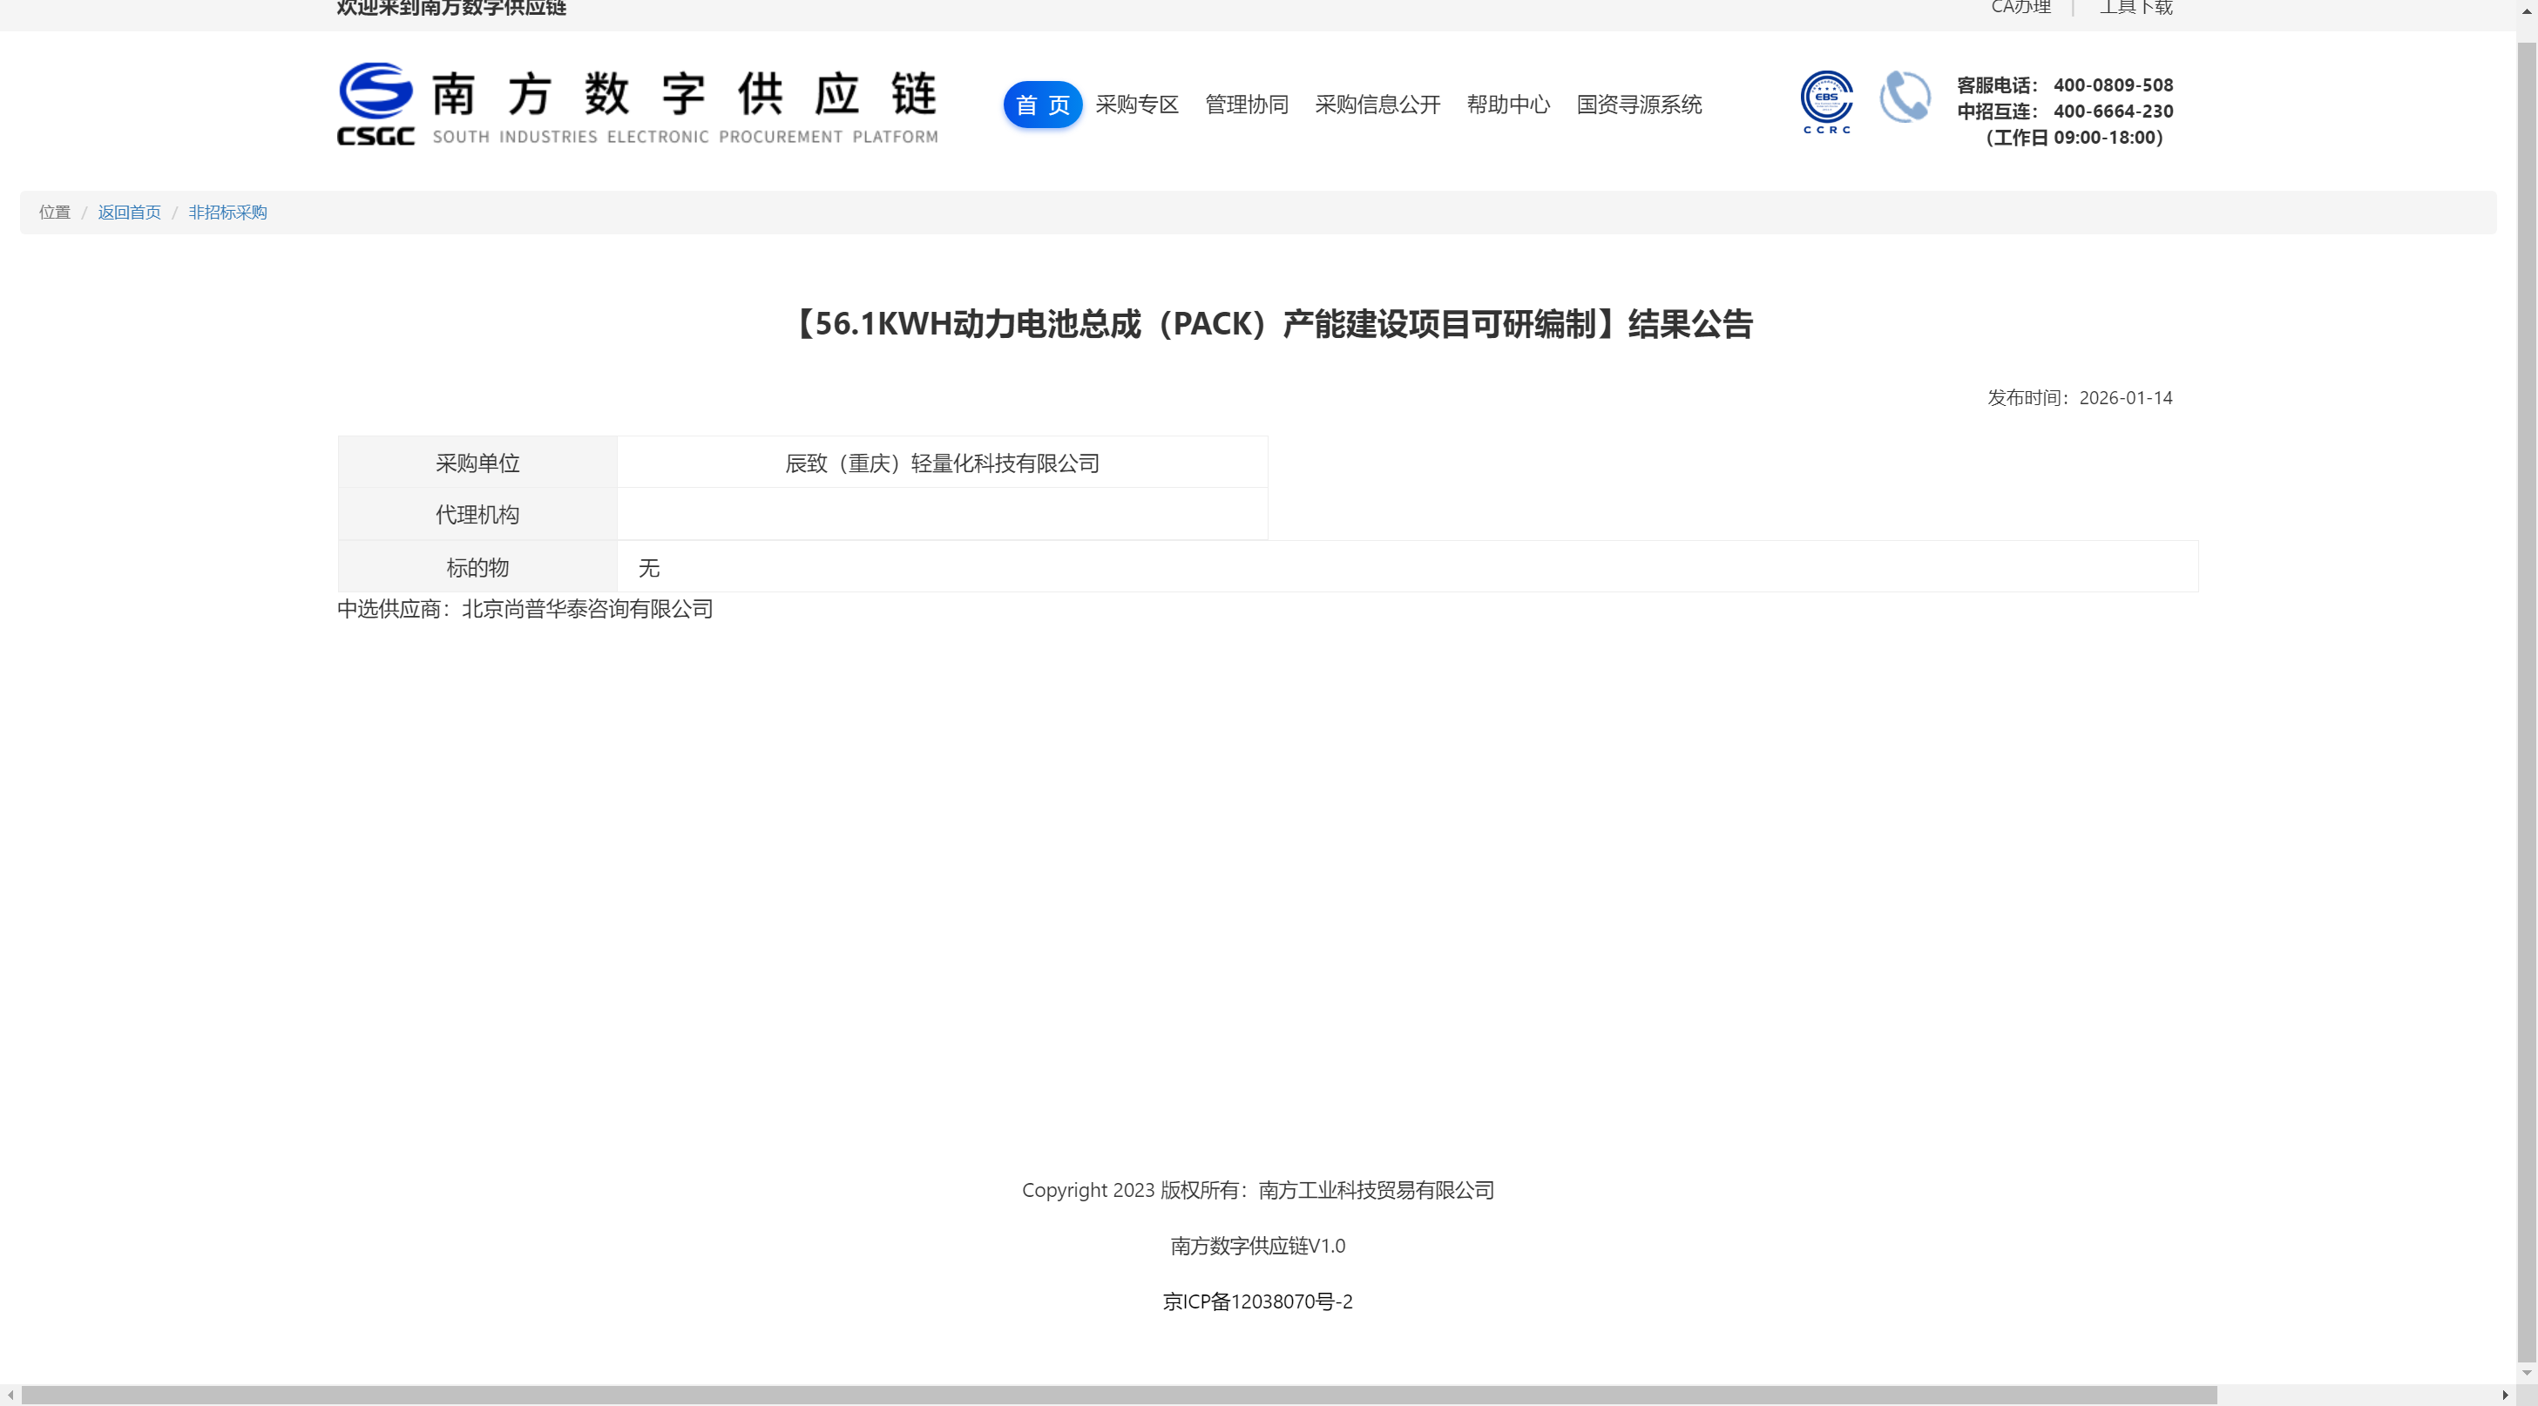This screenshot has width=2538, height=1406.
Task: Open 国资寻源系统 navigation link
Action: (1639, 105)
